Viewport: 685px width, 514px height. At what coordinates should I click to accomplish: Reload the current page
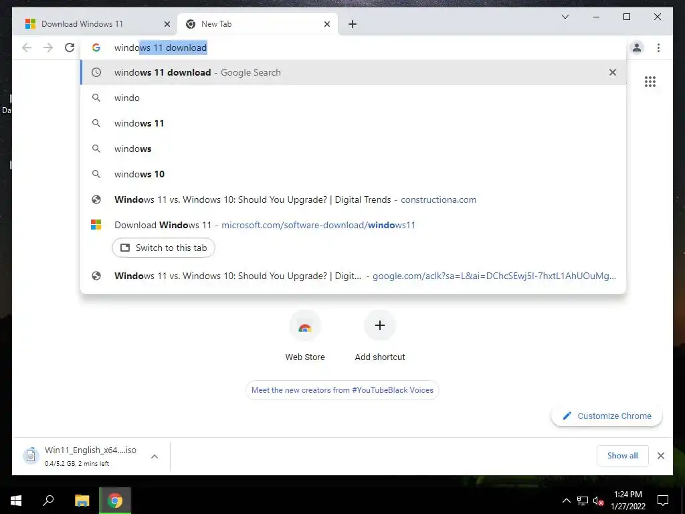[x=70, y=48]
